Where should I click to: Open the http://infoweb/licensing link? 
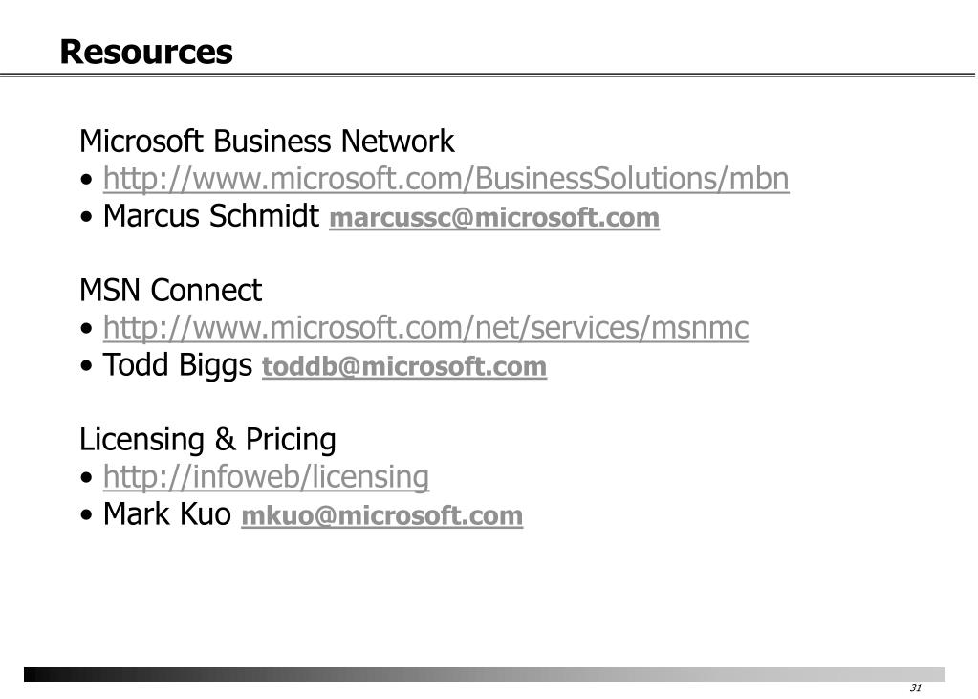click(266, 477)
